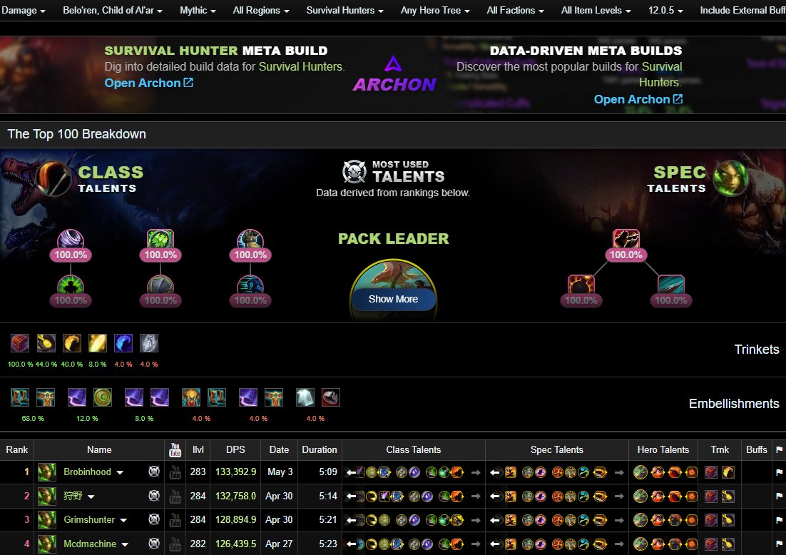The image size is (786, 555).
Task: Click the top-left class talent icon with purple swirl
Action: [x=70, y=240]
